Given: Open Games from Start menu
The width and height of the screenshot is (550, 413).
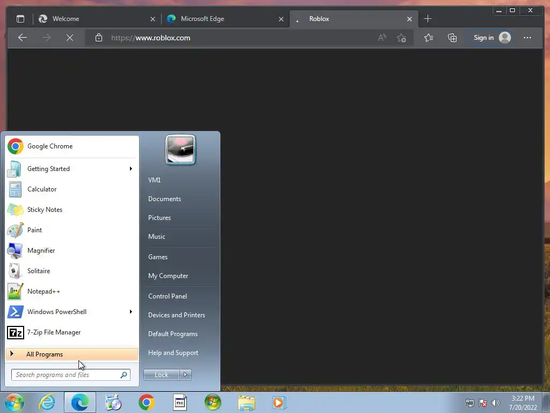Looking at the screenshot, I should (x=157, y=257).
